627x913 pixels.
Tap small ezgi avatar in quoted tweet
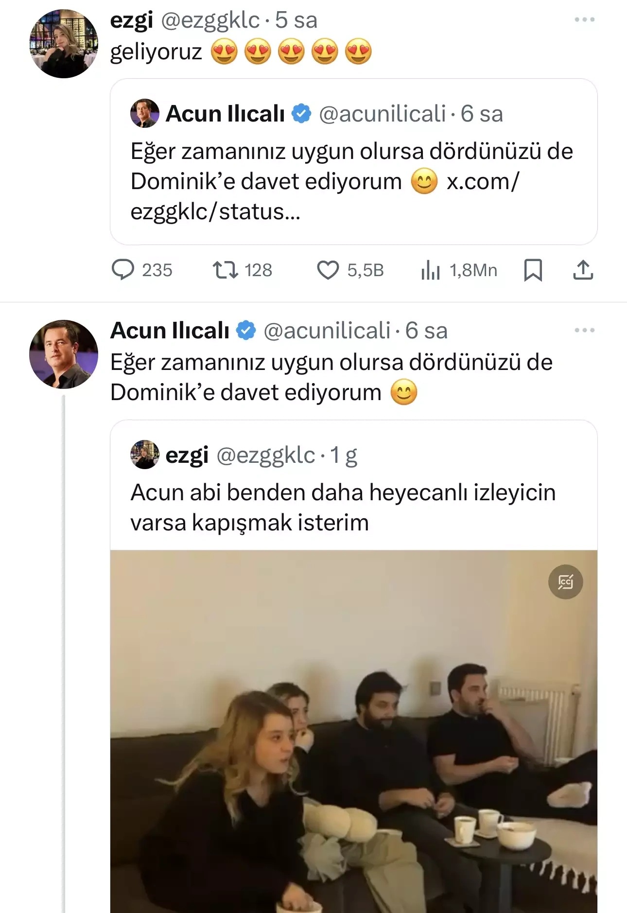point(145,455)
